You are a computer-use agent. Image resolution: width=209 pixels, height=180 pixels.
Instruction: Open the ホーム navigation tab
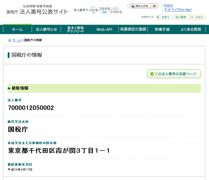coord(17,30)
